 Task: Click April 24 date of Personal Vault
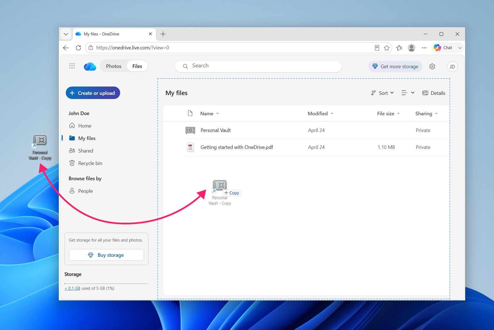tap(316, 130)
